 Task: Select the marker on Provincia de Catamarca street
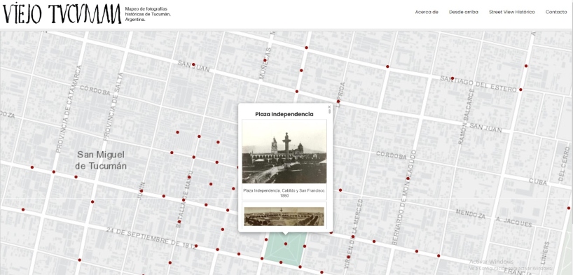pyautogui.click(x=54, y=171)
